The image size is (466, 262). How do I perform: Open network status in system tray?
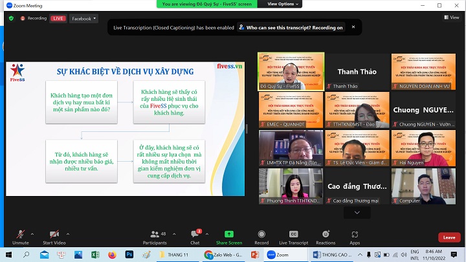point(395,255)
